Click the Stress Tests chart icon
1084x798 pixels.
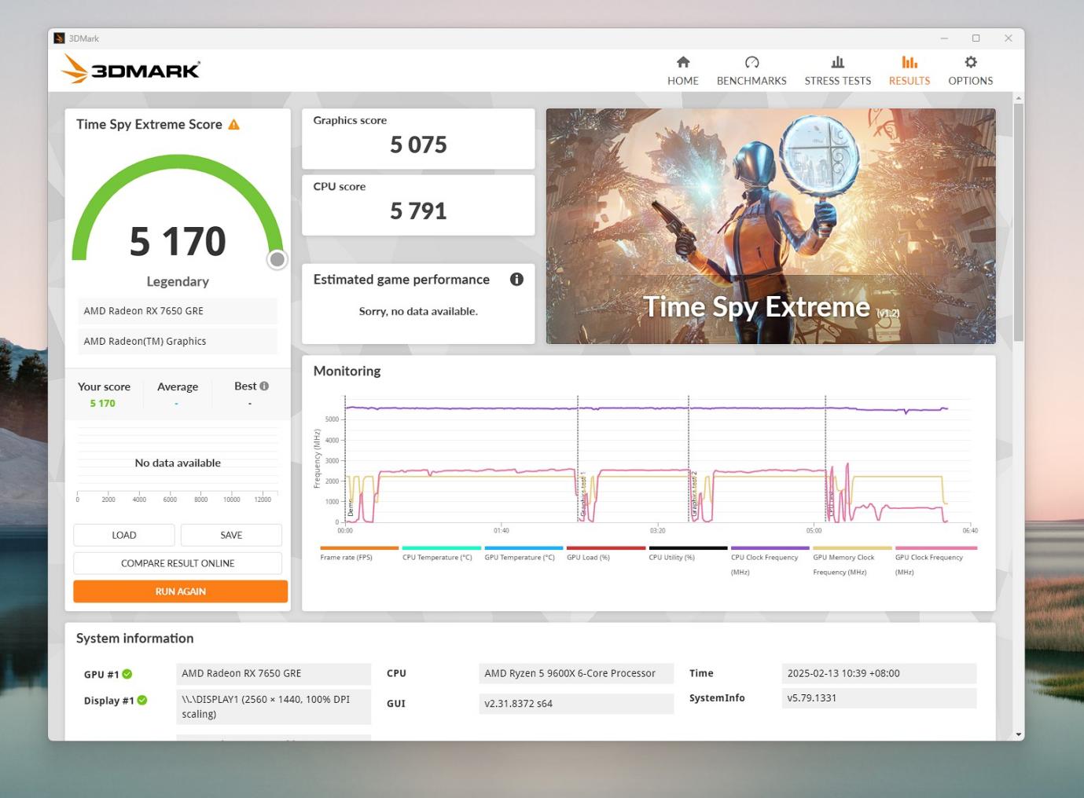[838, 62]
